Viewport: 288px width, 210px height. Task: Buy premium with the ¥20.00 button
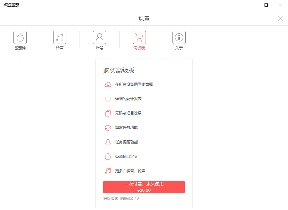(144, 187)
